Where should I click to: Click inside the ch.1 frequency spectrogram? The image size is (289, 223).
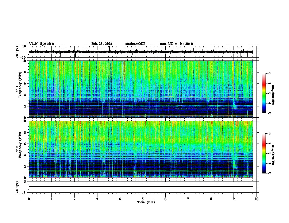[x=141, y=89]
